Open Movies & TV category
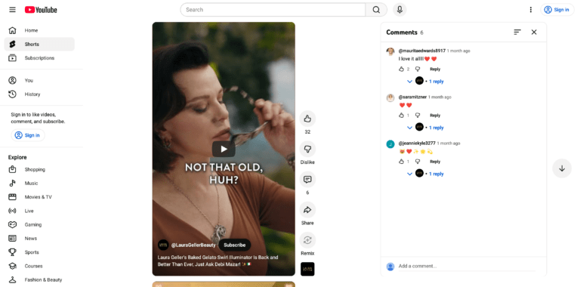This screenshot has width=580, height=287. click(39, 197)
